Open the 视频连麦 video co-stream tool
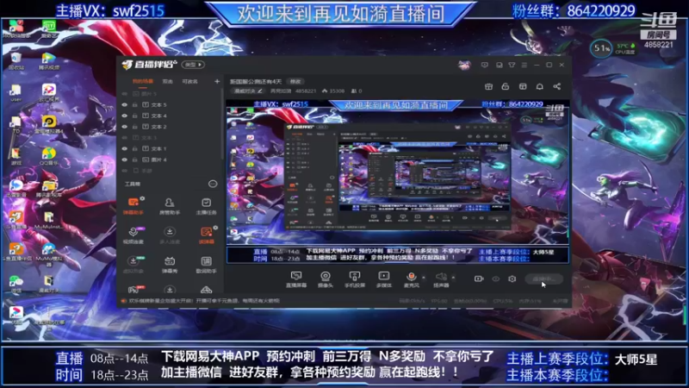This screenshot has width=689, height=388. [133, 235]
